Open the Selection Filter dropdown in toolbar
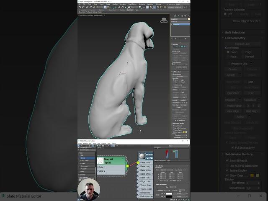This screenshot has height=201, width=268. pyautogui.click(x=100, y=7)
